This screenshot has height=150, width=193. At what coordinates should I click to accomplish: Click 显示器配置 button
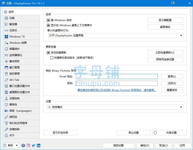pos(165,20)
